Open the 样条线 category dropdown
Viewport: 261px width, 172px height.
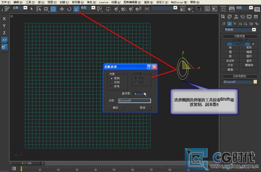pos(240,30)
